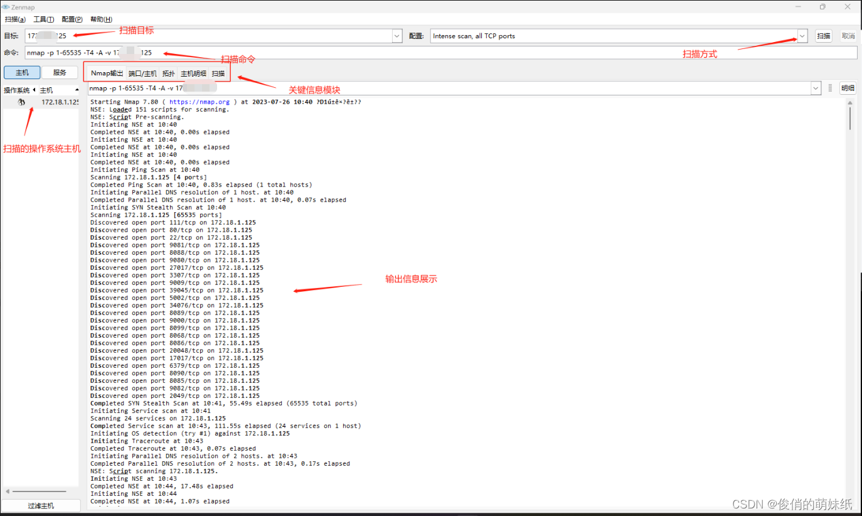Screen dimensions: 862x516
Task: Switch to the 主机明细 tab
Action: tap(193, 73)
